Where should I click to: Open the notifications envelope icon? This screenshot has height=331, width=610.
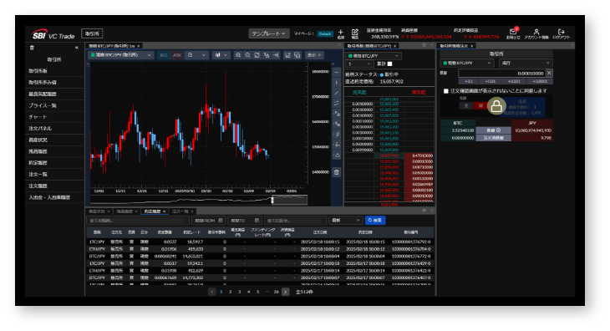pyautogui.click(x=513, y=32)
